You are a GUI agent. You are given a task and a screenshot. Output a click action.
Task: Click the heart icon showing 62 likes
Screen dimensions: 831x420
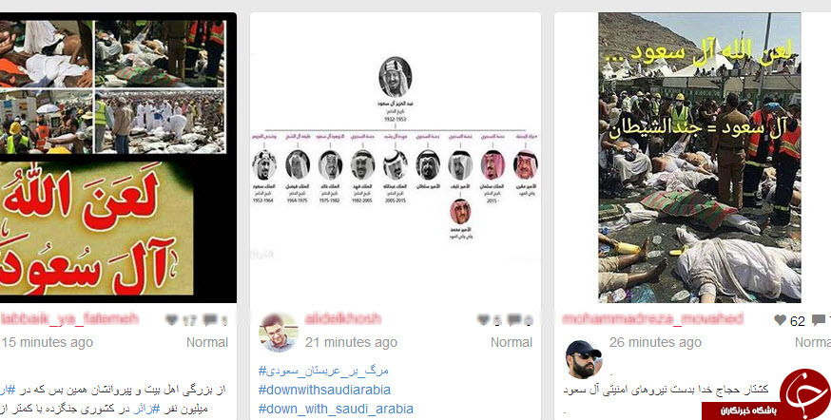click(x=780, y=320)
